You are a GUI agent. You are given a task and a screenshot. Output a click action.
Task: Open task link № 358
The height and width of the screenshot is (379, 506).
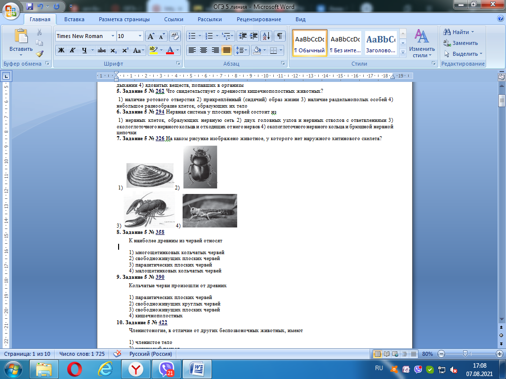tap(160, 232)
